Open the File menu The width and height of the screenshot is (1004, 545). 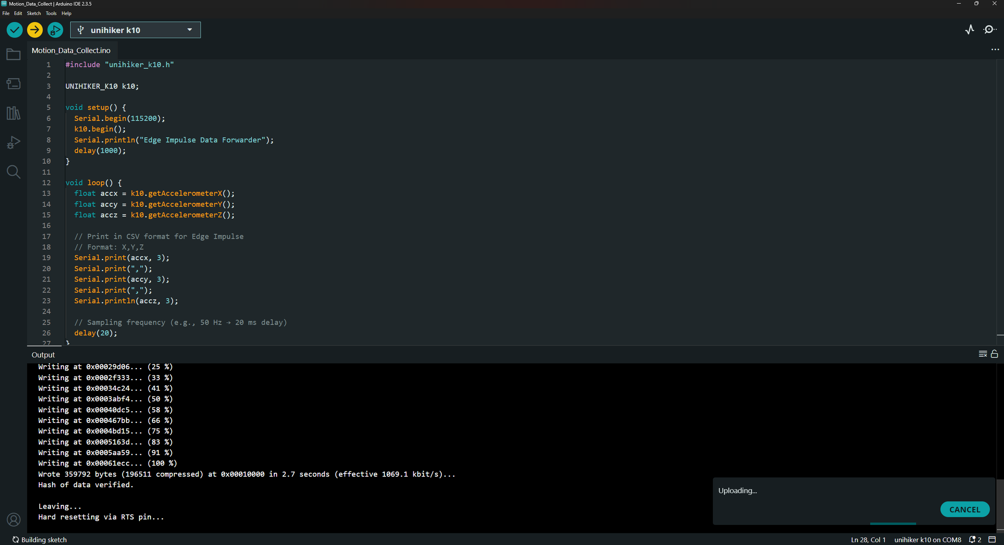tap(6, 13)
